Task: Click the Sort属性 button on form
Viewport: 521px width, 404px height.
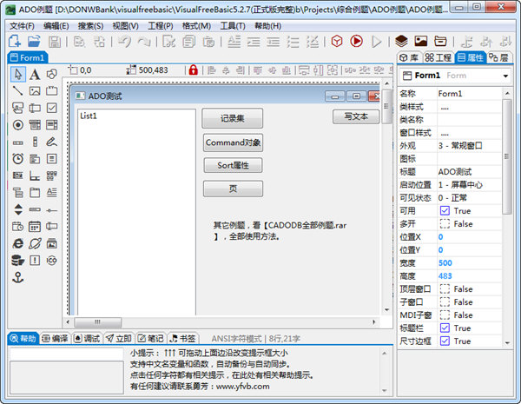Action: click(233, 165)
